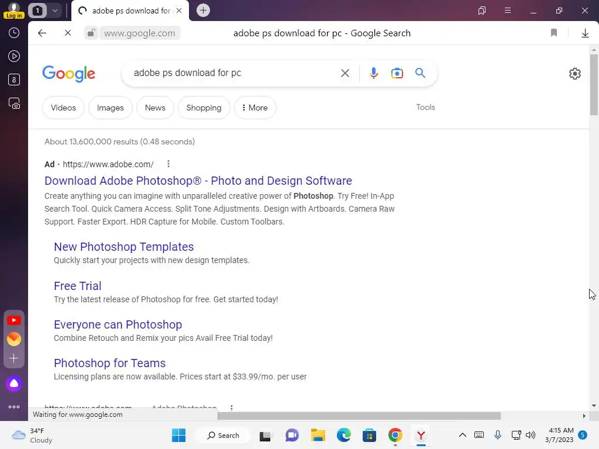Click the About 13,600,000 results text

coord(119,141)
